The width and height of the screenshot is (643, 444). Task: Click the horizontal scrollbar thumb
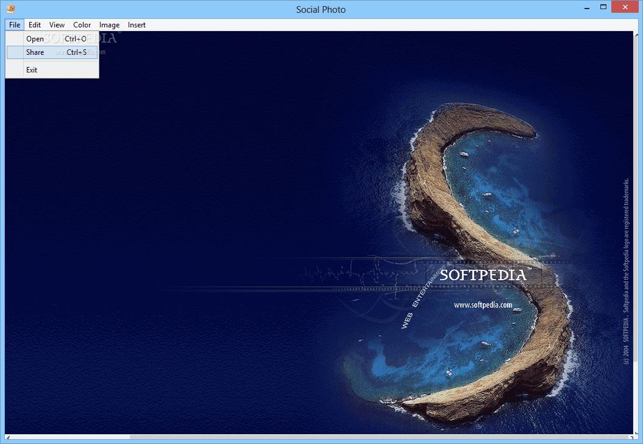pos(379,437)
